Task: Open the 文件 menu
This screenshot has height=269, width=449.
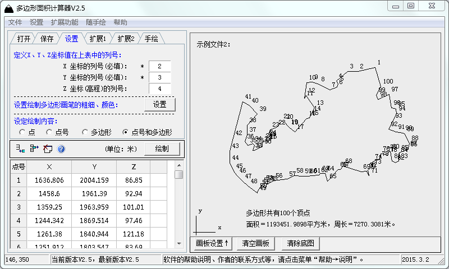Action: pyautogui.click(x=15, y=22)
